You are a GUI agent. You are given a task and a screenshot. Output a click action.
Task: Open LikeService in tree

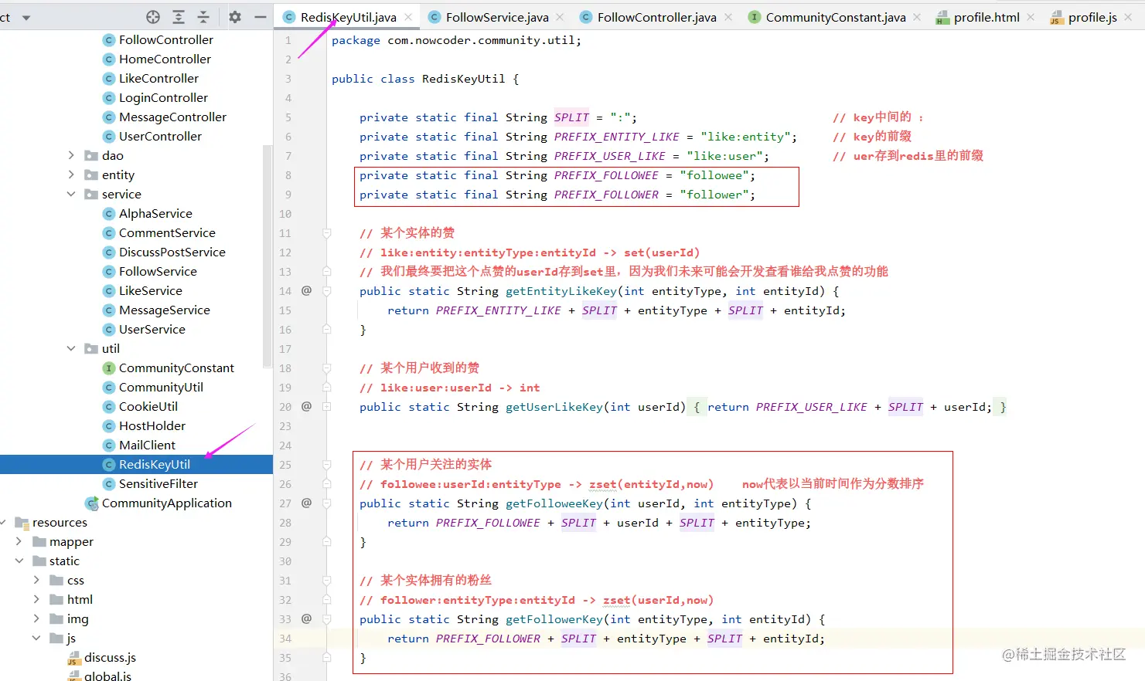151,290
